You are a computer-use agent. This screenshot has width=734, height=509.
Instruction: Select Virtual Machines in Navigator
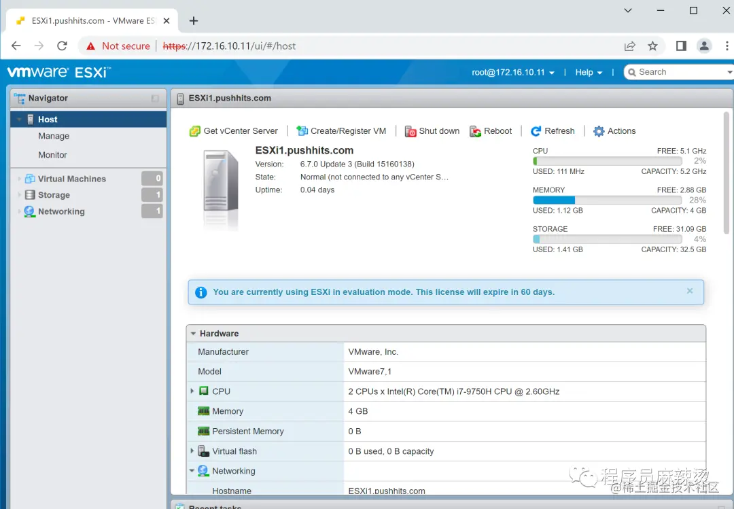pyautogui.click(x=72, y=179)
